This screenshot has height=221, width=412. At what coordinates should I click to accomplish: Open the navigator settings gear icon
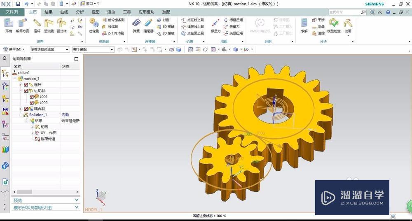pyautogui.click(x=5, y=58)
